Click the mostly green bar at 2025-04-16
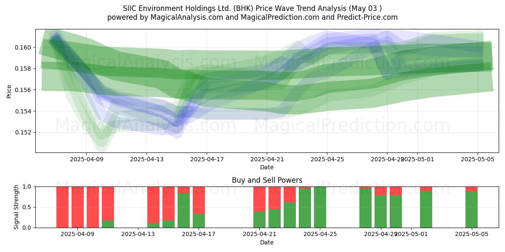 click(183, 207)
